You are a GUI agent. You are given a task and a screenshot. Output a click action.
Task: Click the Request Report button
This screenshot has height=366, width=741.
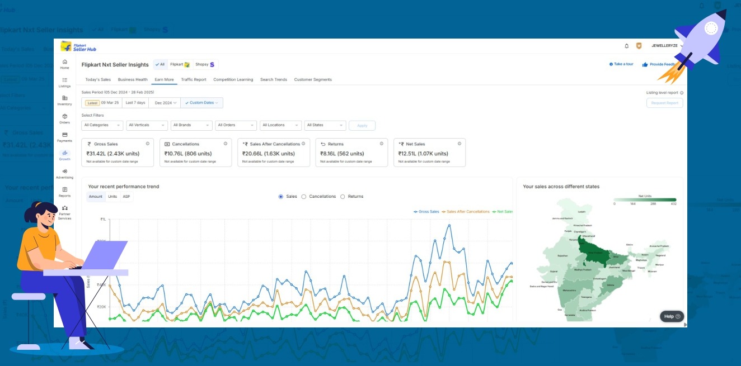[x=664, y=103]
